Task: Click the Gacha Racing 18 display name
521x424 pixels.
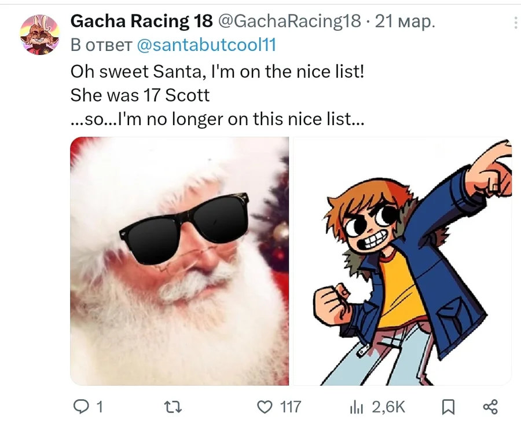Action: pyautogui.click(x=141, y=23)
